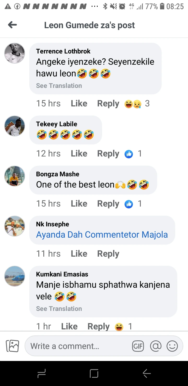This screenshot has width=188, height=386.
Task: Expand translation for Terrence Lothbrok's comment
Action: point(59,86)
